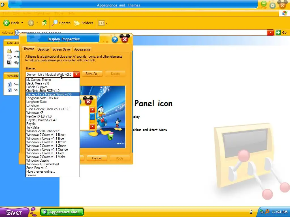The image size is (290, 217).
Task: Click the Address bar field
Action: pyautogui.click(x=140, y=32)
